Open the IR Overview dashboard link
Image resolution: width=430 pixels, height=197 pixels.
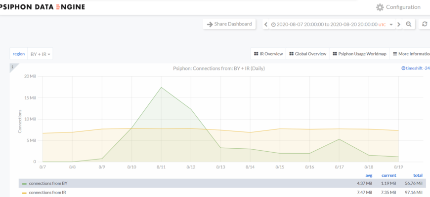(268, 54)
